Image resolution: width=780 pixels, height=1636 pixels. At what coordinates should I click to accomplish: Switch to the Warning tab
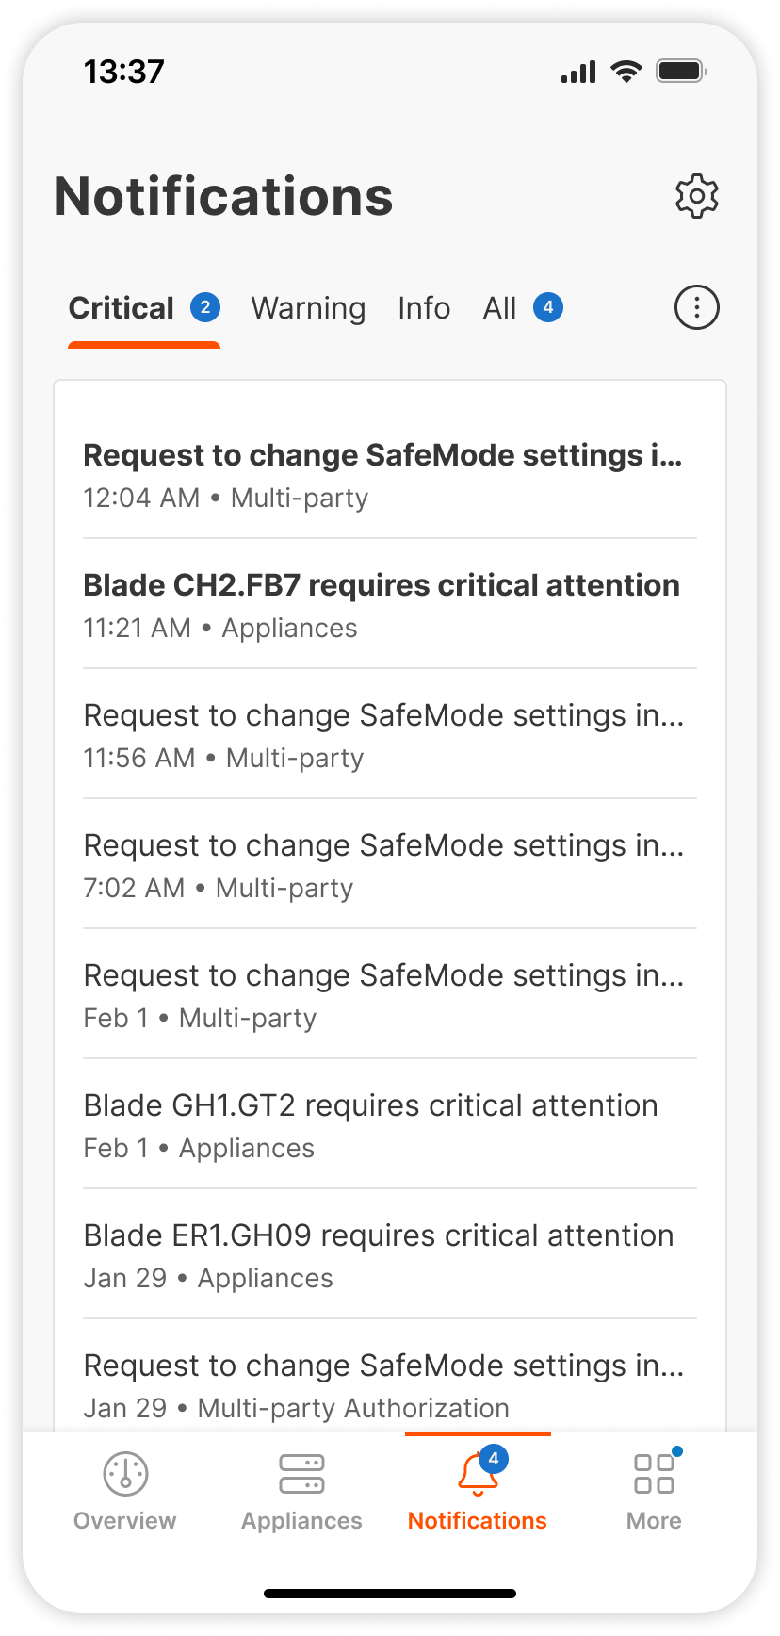(308, 308)
